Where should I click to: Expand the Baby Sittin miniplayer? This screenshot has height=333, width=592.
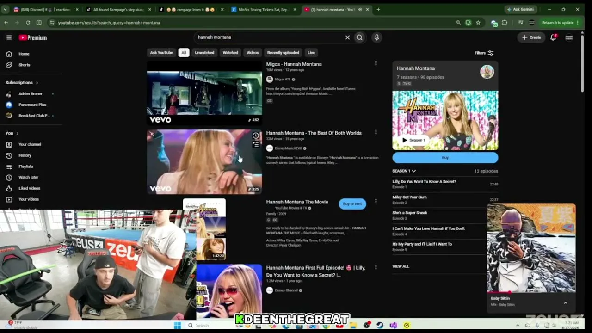[x=565, y=303]
